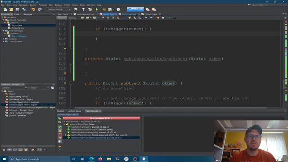Collapse the Test Packages node

pos(4,31)
